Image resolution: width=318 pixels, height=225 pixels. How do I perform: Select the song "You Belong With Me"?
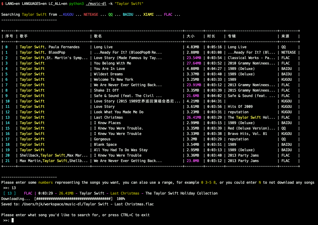point(113,63)
